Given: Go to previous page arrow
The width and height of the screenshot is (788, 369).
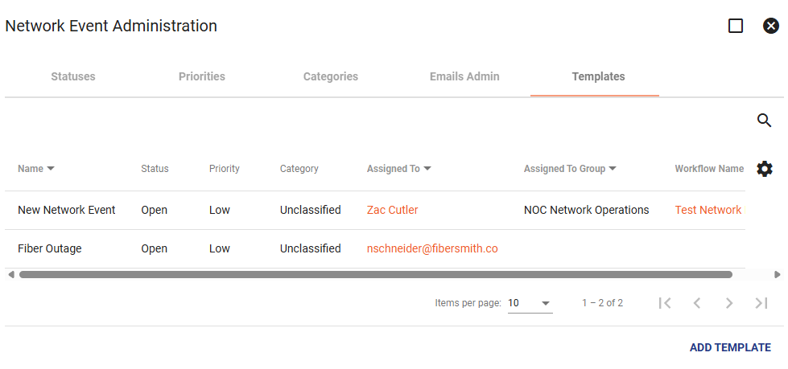Looking at the screenshot, I should (697, 303).
